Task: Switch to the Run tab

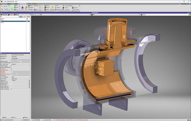Action: click(29, 4)
